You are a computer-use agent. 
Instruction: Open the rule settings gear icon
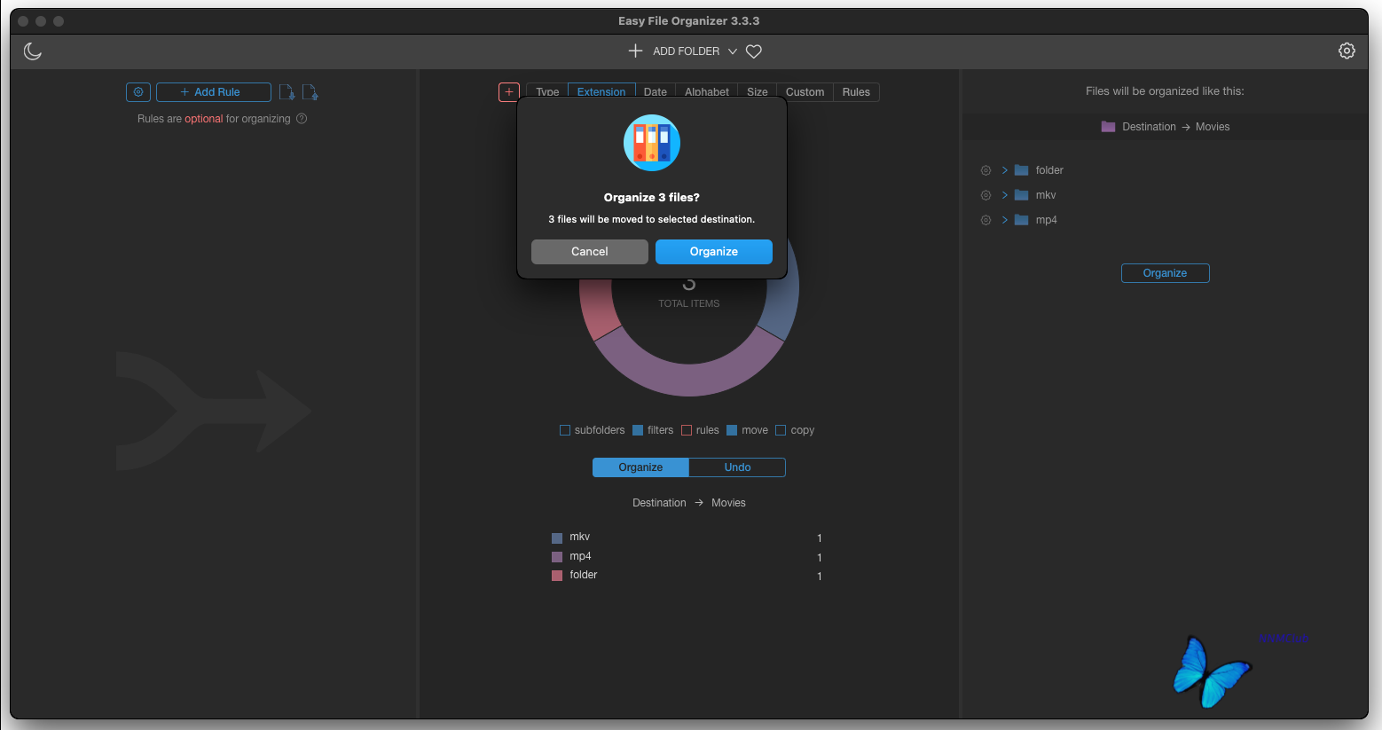click(137, 91)
